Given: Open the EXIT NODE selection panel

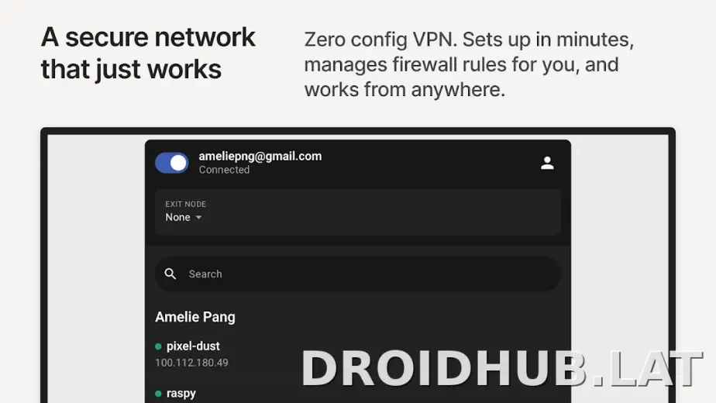Looking at the screenshot, I should coord(357,212).
